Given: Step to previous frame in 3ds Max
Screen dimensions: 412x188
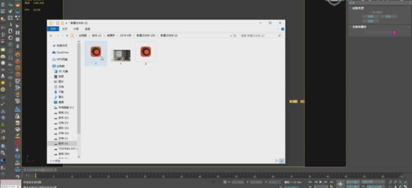Looking at the screenshot, I should pos(316,182).
